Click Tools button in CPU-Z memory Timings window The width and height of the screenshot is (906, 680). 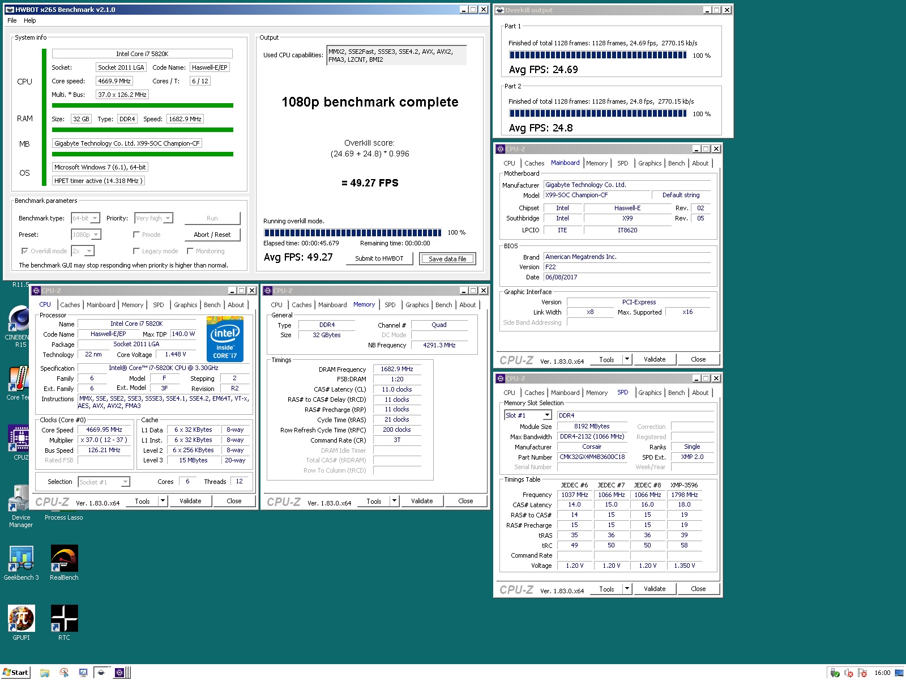pyautogui.click(x=374, y=501)
